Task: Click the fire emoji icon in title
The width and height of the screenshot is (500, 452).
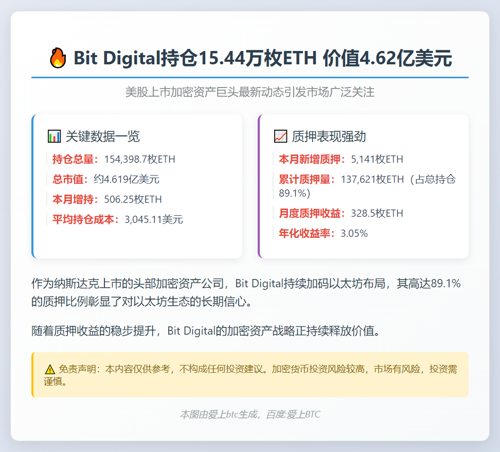Action: (x=58, y=58)
